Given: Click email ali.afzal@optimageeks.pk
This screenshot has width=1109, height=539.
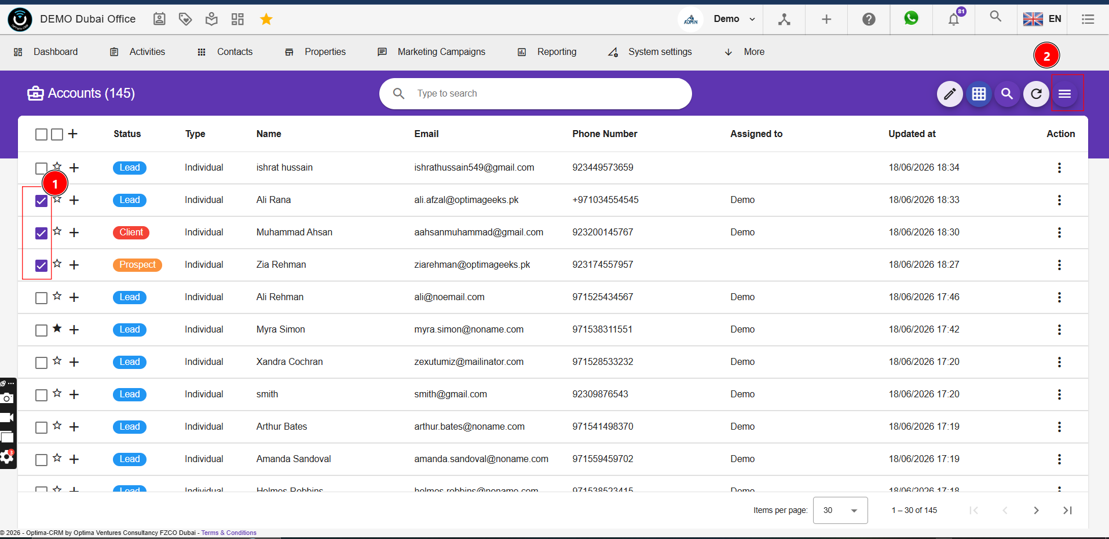Looking at the screenshot, I should pos(466,200).
